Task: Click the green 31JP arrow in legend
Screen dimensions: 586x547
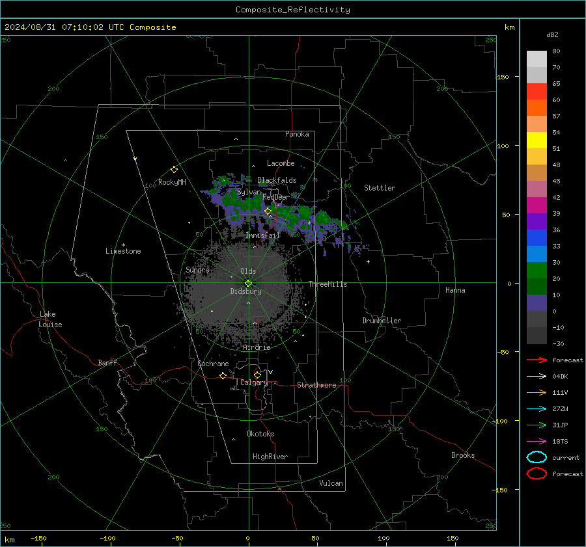Action: click(537, 425)
